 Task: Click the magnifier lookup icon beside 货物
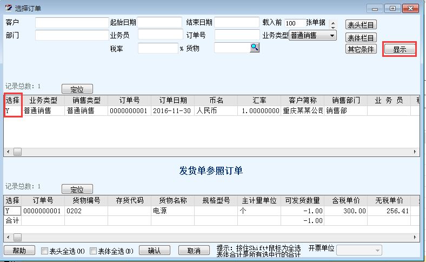click(254, 48)
